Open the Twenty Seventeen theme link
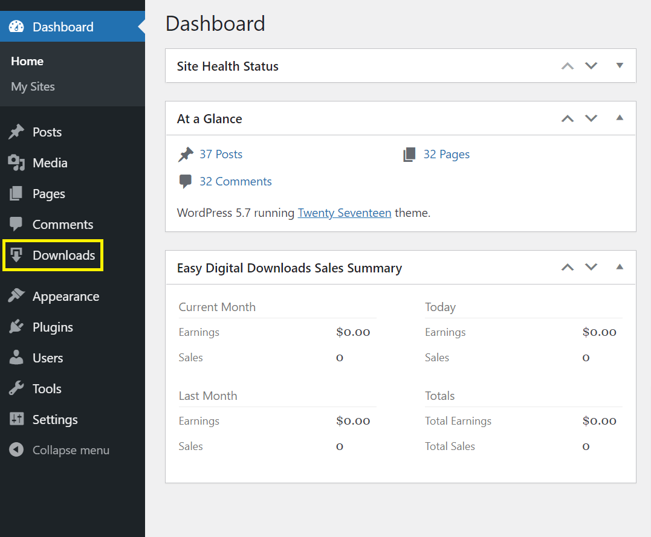The width and height of the screenshot is (651, 537). click(345, 213)
